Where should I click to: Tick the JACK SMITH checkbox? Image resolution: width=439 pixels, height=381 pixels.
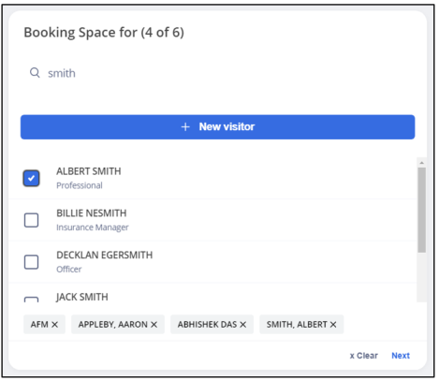(31, 300)
